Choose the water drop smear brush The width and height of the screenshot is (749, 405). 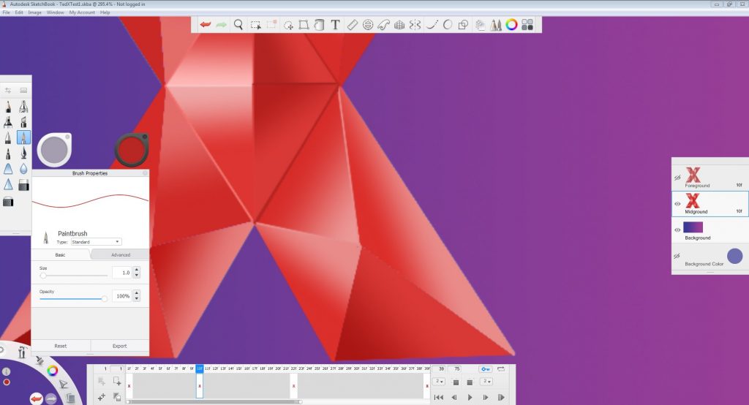click(x=23, y=169)
